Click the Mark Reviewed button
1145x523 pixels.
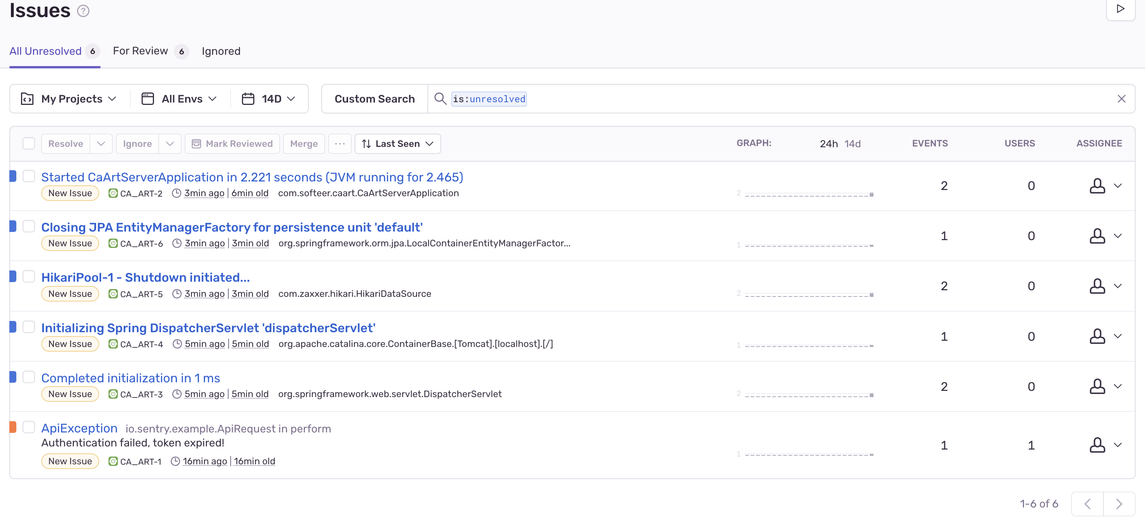click(232, 144)
